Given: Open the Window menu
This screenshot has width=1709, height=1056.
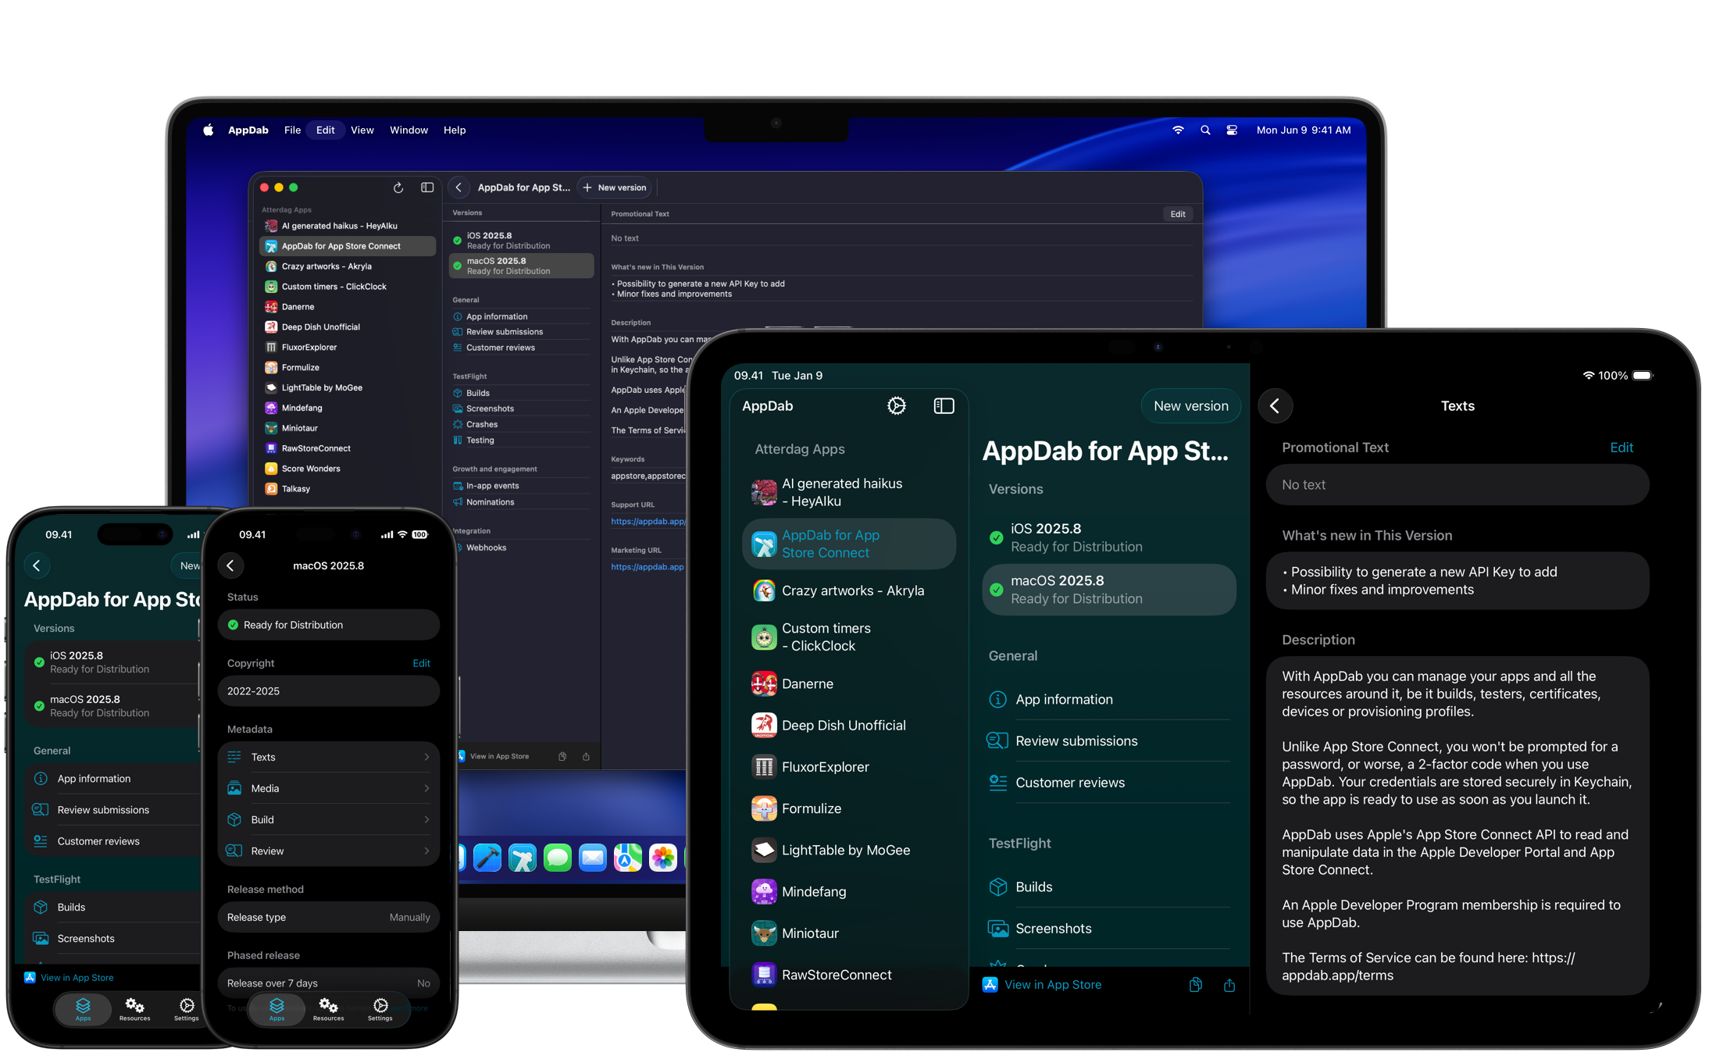Looking at the screenshot, I should (408, 130).
